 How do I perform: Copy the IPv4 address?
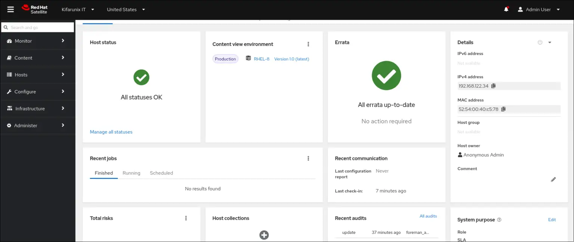click(493, 86)
